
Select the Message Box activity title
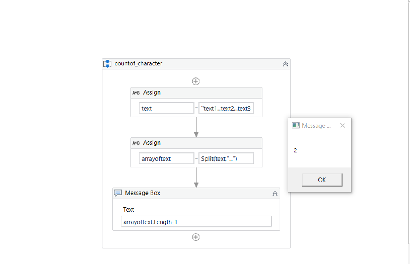143,193
